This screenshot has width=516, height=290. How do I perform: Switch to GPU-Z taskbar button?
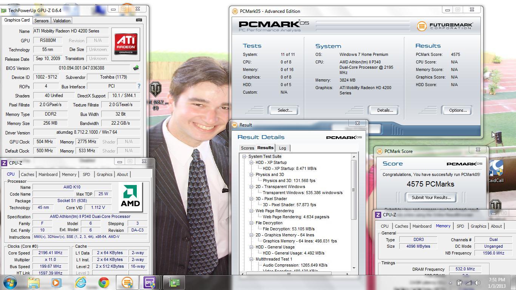(x=174, y=282)
